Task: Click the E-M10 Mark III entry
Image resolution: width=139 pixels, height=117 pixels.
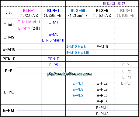Action: (78, 53)
